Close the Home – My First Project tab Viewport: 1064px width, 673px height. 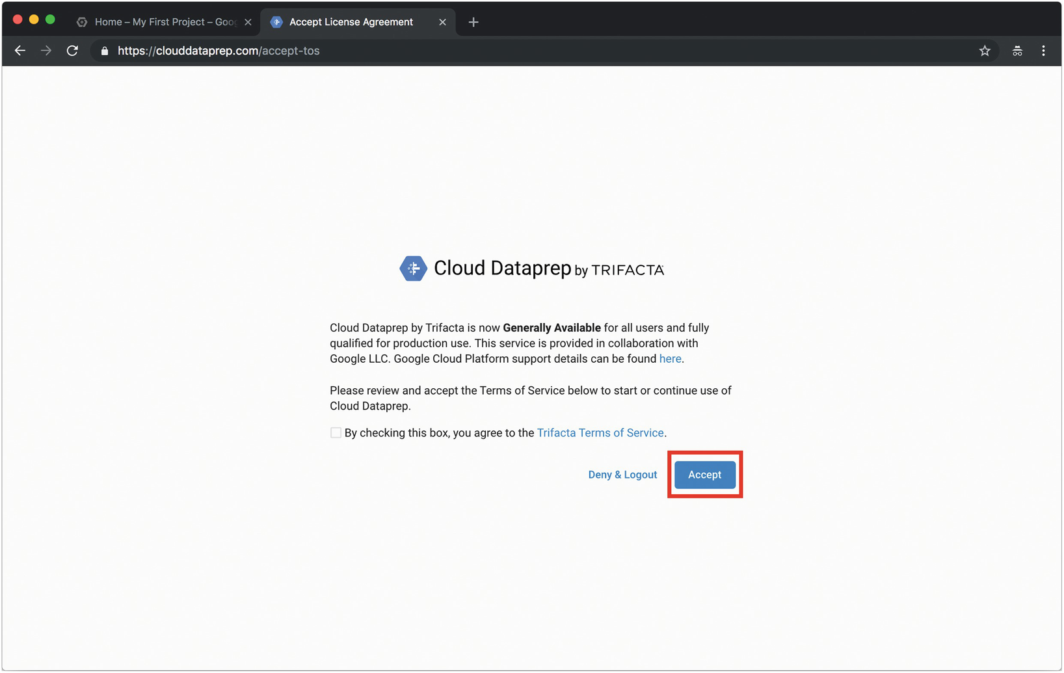click(x=248, y=22)
